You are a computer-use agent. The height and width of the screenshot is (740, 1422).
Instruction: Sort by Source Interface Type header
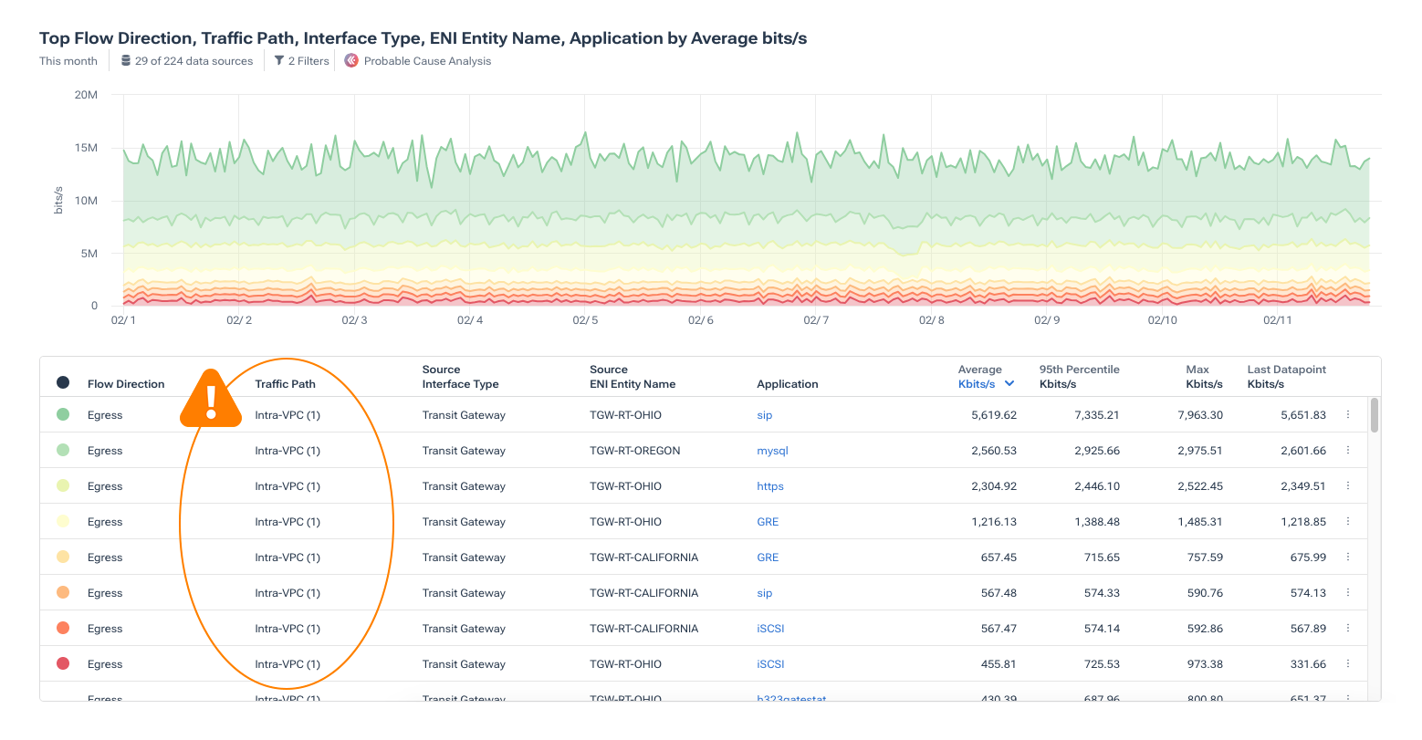[x=460, y=377]
